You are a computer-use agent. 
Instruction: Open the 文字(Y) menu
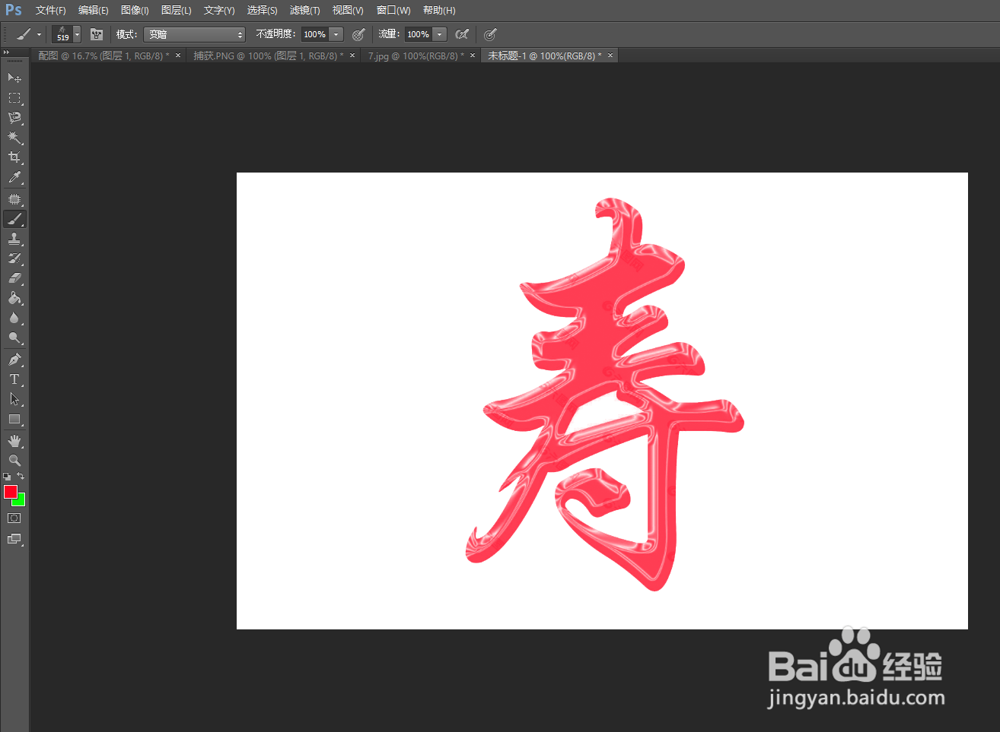[x=219, y=11]
